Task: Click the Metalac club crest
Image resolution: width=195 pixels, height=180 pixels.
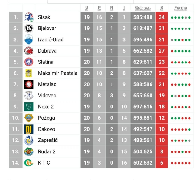Action: click(29, 84)
